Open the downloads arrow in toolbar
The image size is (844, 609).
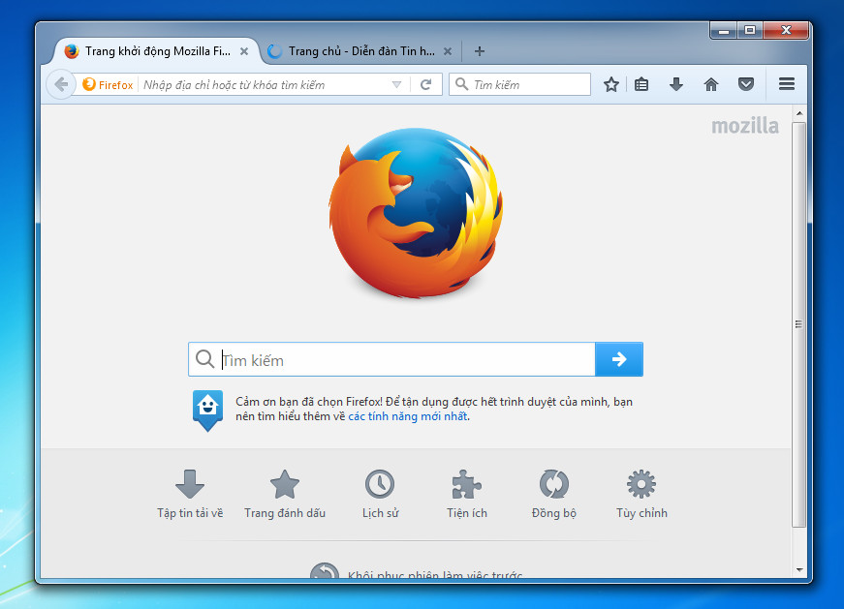point(676,84)
